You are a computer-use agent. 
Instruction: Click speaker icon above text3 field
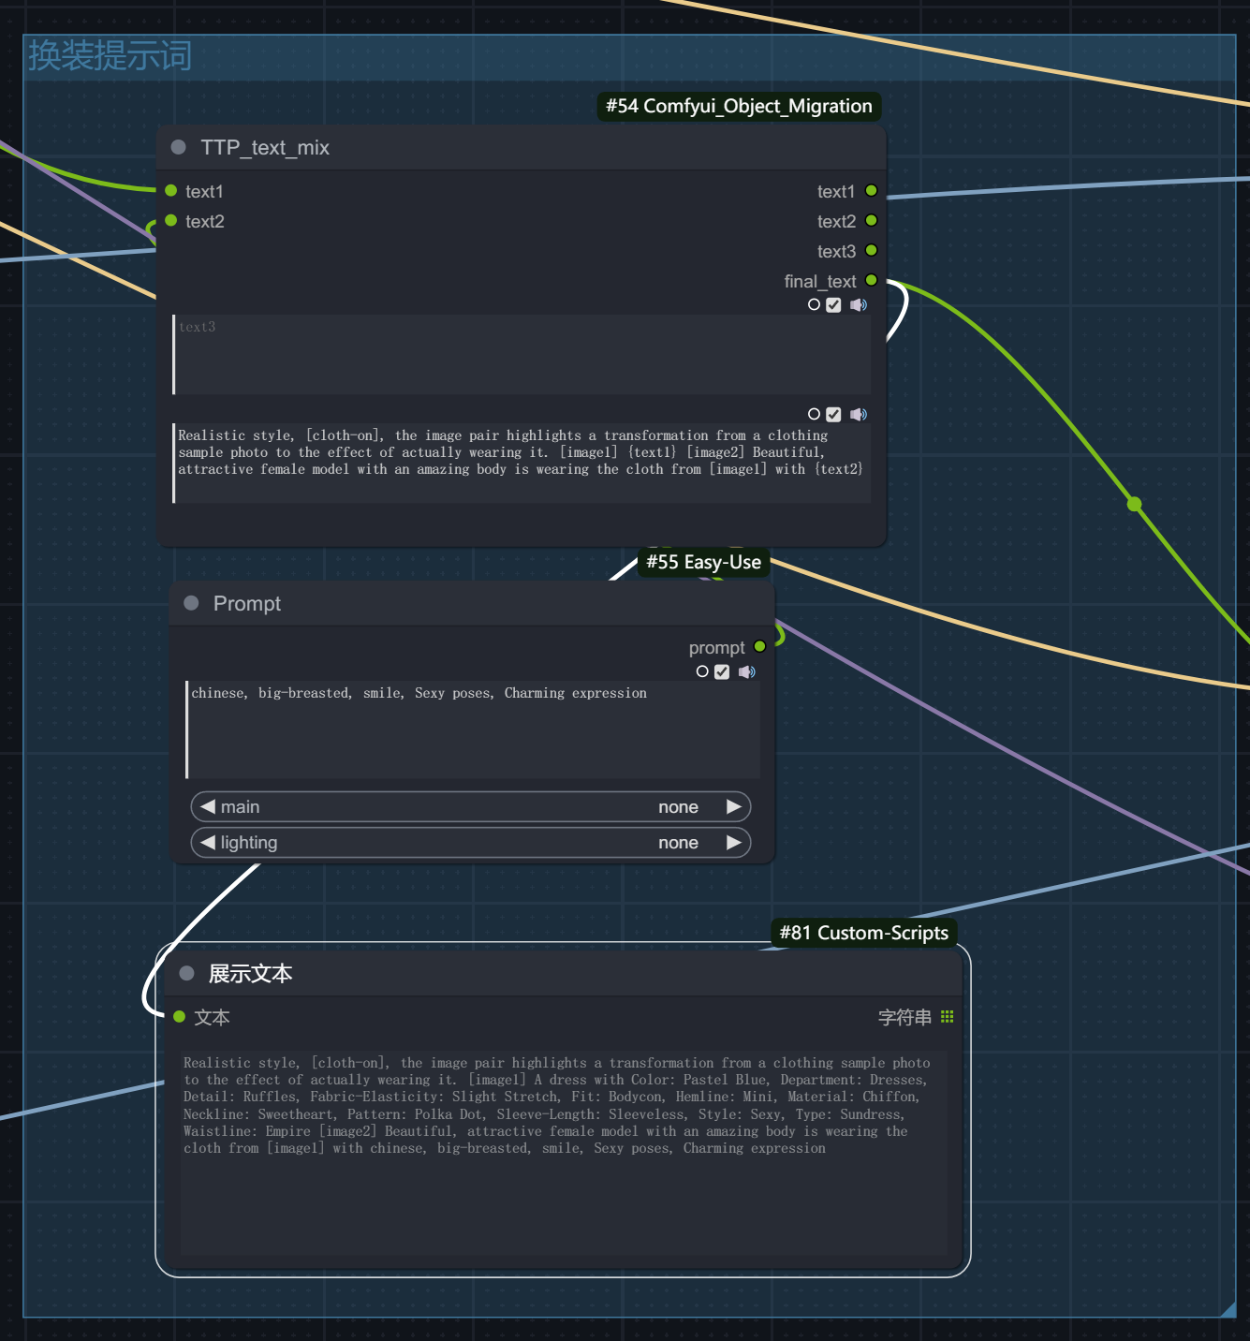859,304
